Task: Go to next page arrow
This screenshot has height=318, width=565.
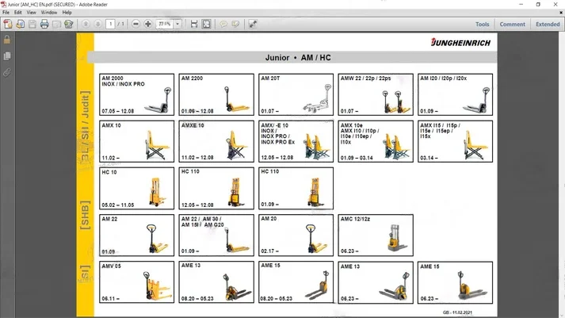Action: [97, 24]
